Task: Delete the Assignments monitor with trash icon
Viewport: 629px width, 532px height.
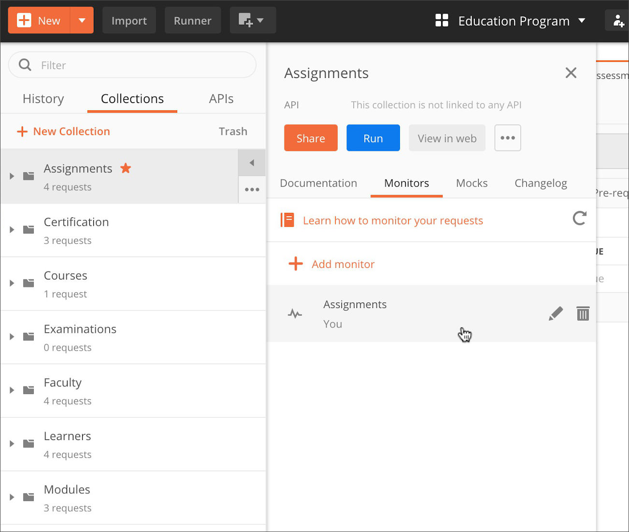Action: 583,313
